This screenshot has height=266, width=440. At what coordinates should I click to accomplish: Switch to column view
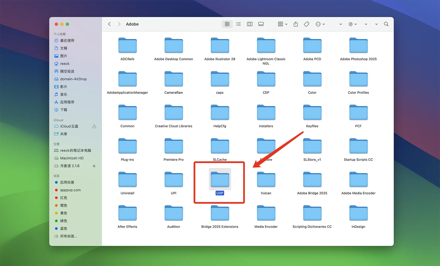250,24
